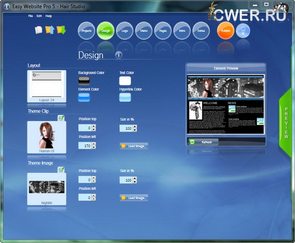Viewport: 295px width, 243px height.
Task: Increase Theme Image size percentage
Action: point(135,178)
